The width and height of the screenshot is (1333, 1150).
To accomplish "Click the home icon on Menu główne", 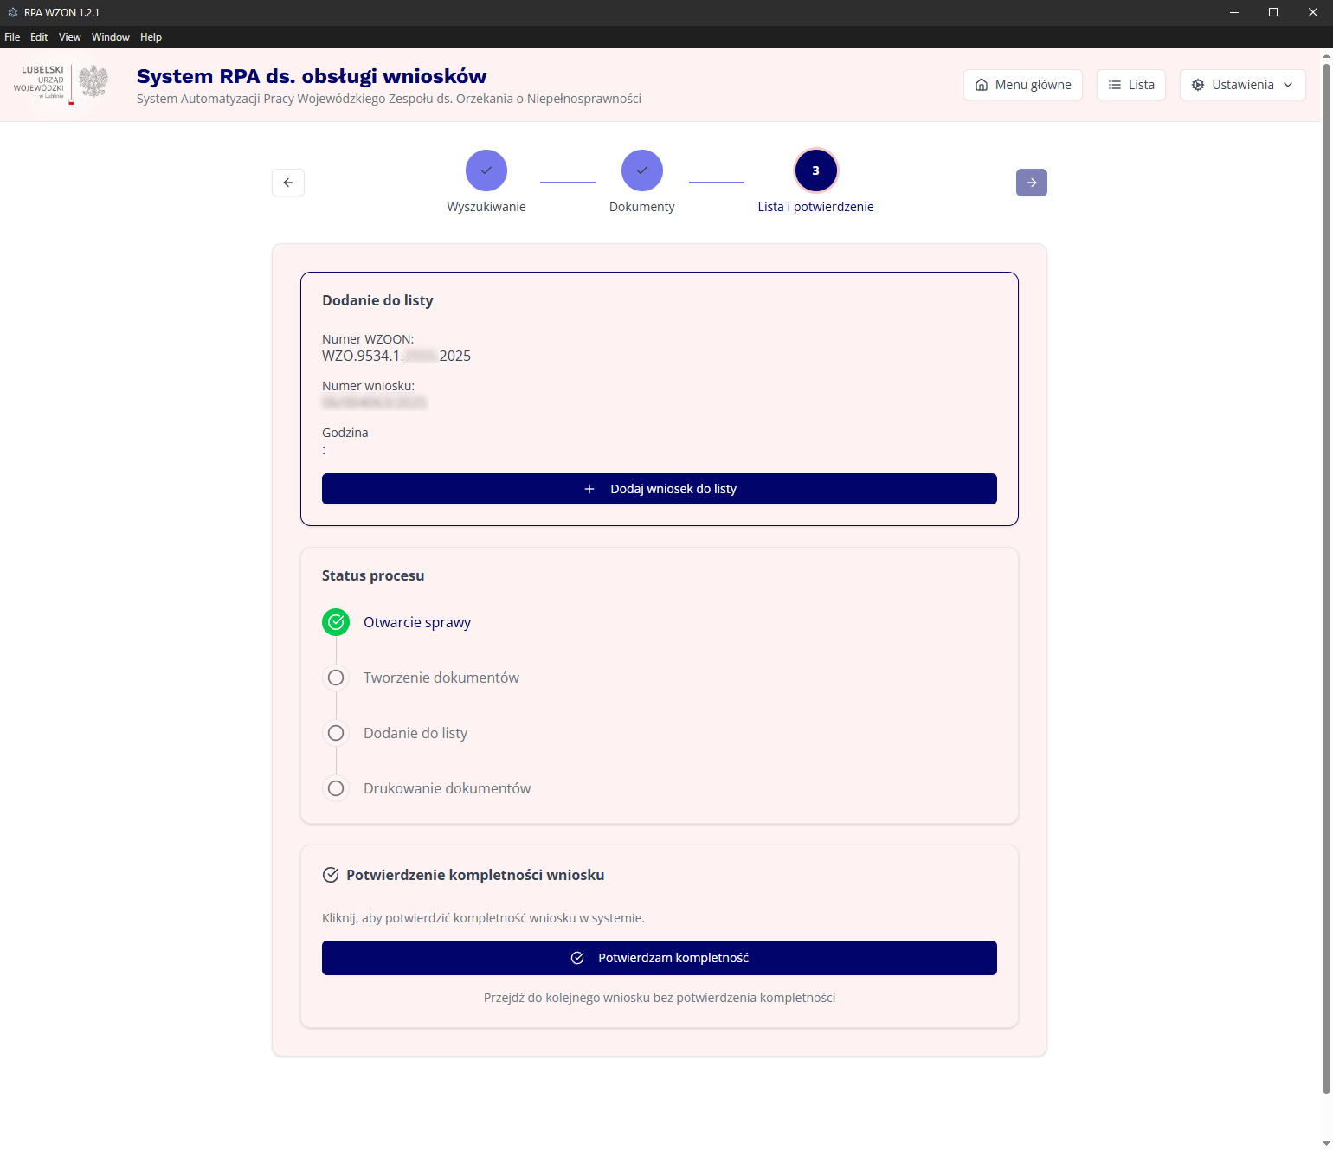I will 982,85.
